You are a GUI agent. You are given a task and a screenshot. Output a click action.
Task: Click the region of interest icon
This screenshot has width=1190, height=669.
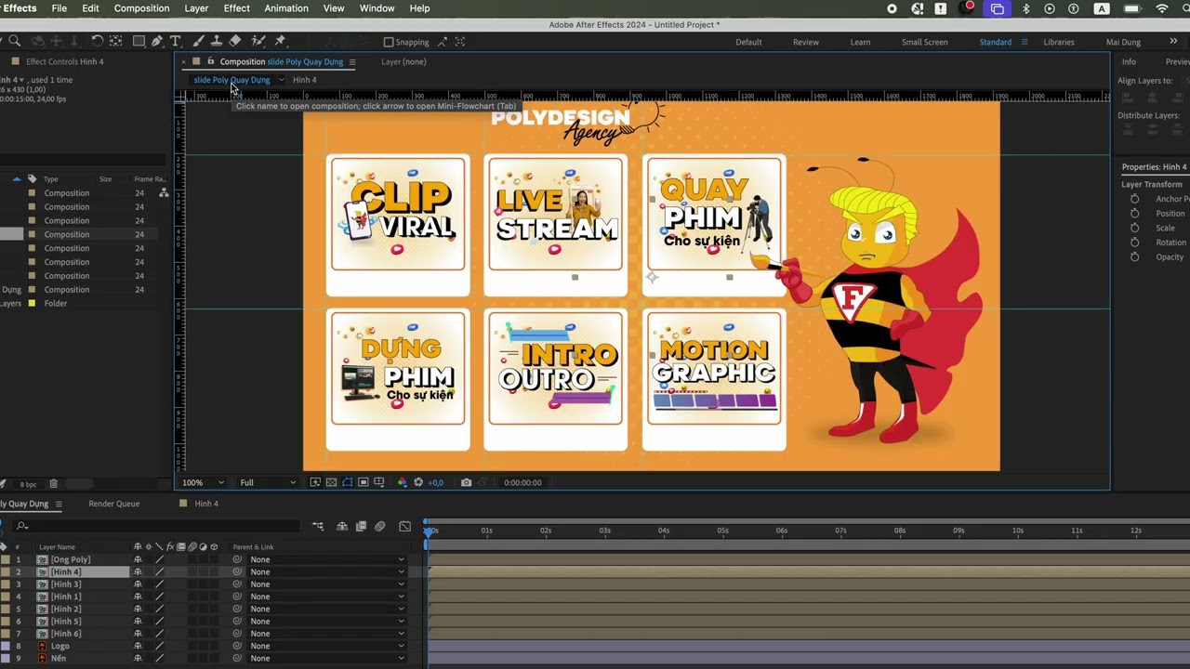364,482
